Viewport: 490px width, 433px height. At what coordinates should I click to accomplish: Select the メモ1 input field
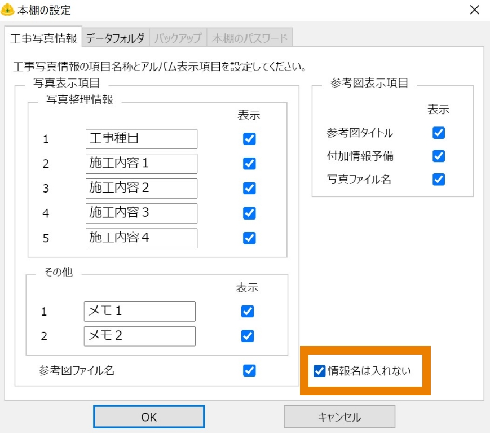(x=139, y=311)
